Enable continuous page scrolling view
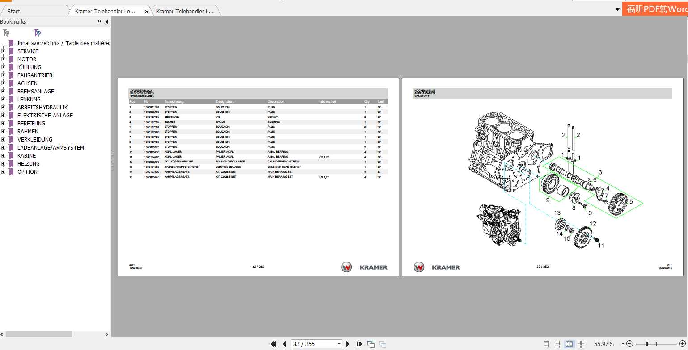The image size is (688, 350). (x=557, y=344)
